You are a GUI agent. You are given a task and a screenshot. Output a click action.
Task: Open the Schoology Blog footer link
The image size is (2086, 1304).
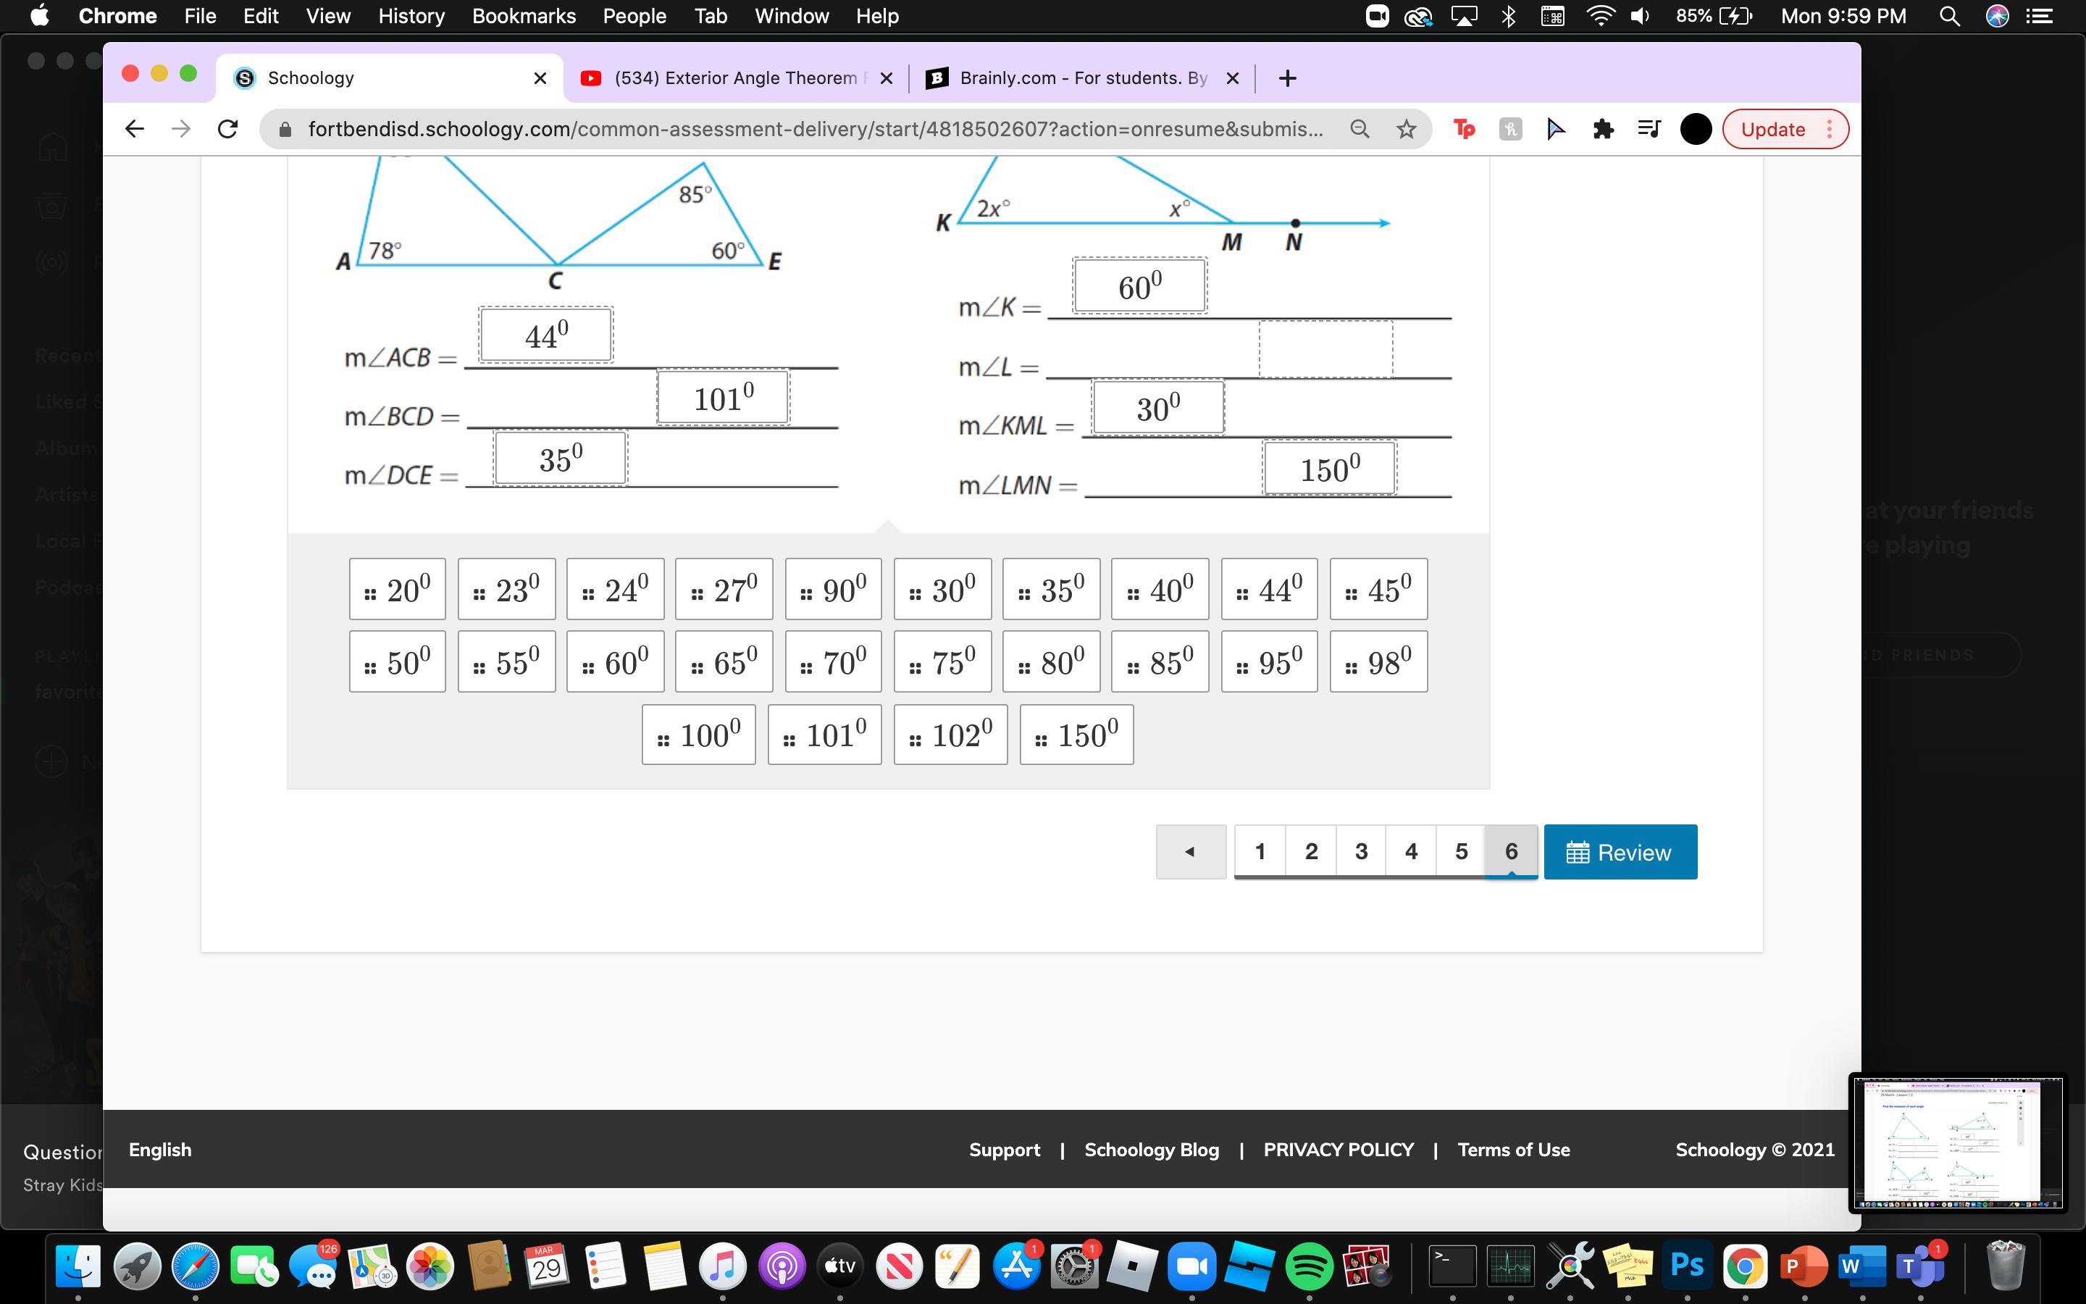click(x=1151, y=1150)
